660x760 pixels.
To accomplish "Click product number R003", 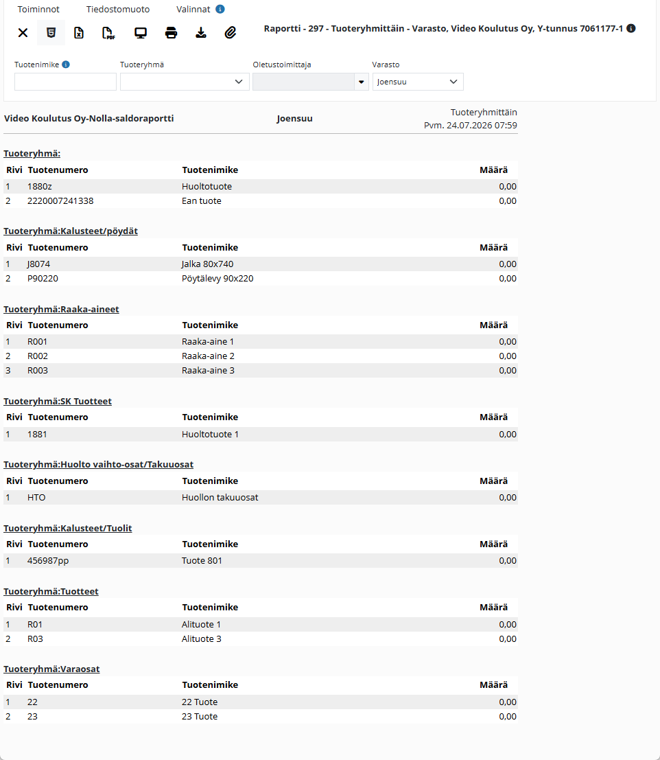I will (38, 371).
